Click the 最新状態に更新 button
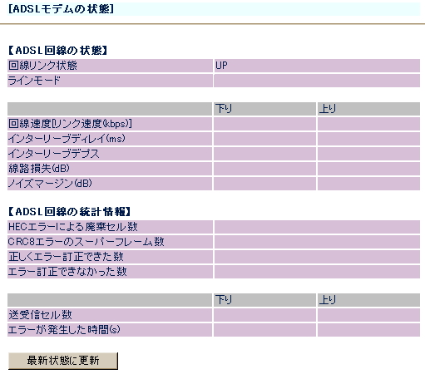The height and width of the screenshot is (379, 425). click(63, 361)
